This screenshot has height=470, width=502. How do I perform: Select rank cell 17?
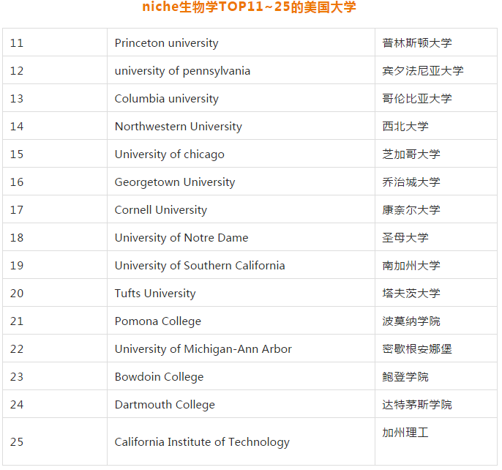click(x=55, y=209)
